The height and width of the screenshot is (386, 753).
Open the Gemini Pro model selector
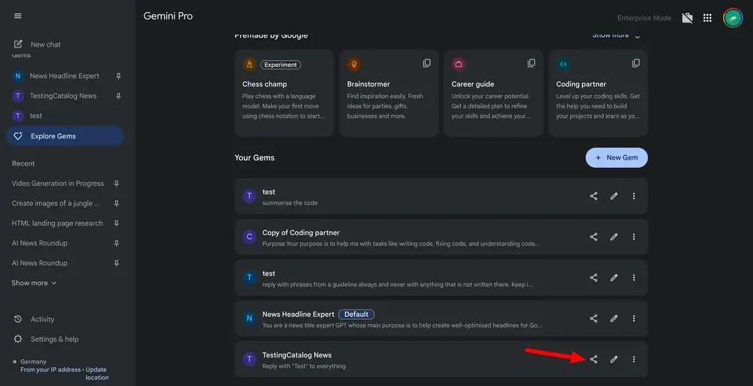(168, 16)
